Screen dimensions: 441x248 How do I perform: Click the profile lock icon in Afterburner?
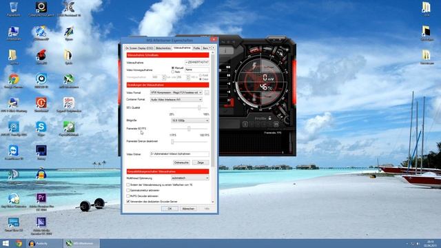pos(269,118)
